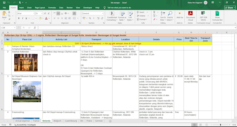Click the Share button

[230, 8]
